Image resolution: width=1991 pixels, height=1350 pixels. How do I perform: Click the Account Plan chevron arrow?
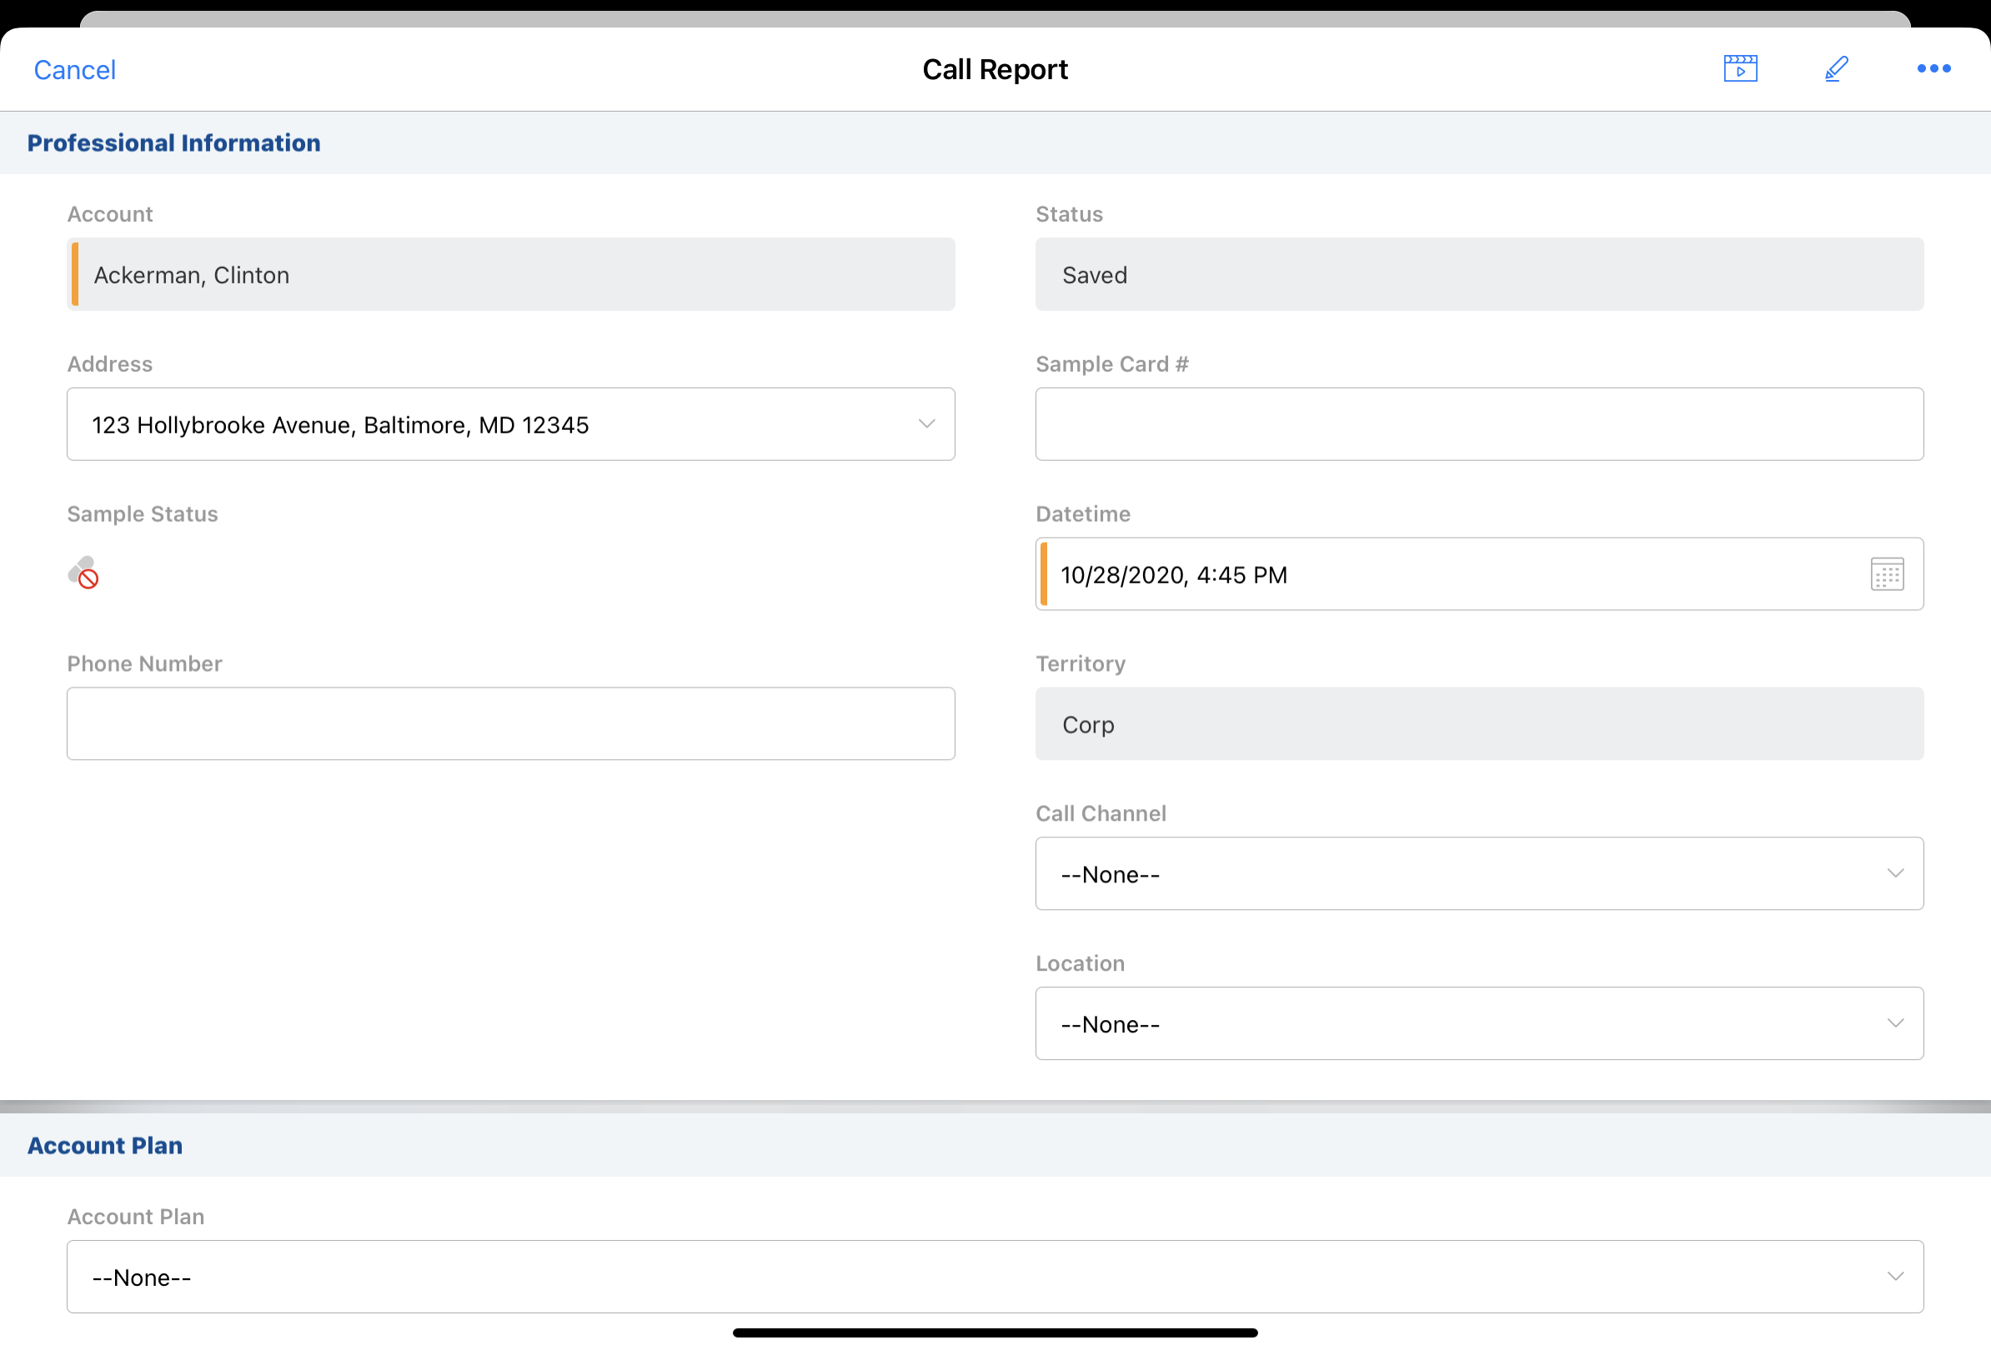click(x=1895, y=1276)
